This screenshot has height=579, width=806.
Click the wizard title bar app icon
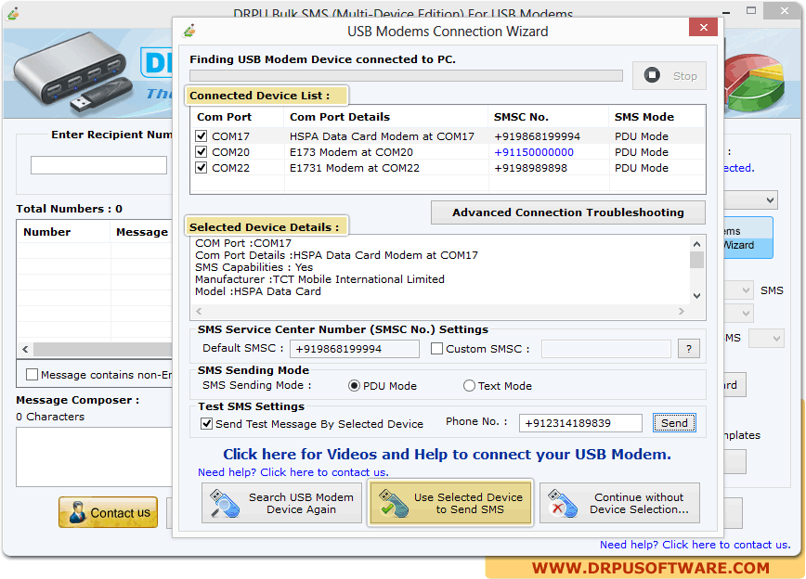189,31
